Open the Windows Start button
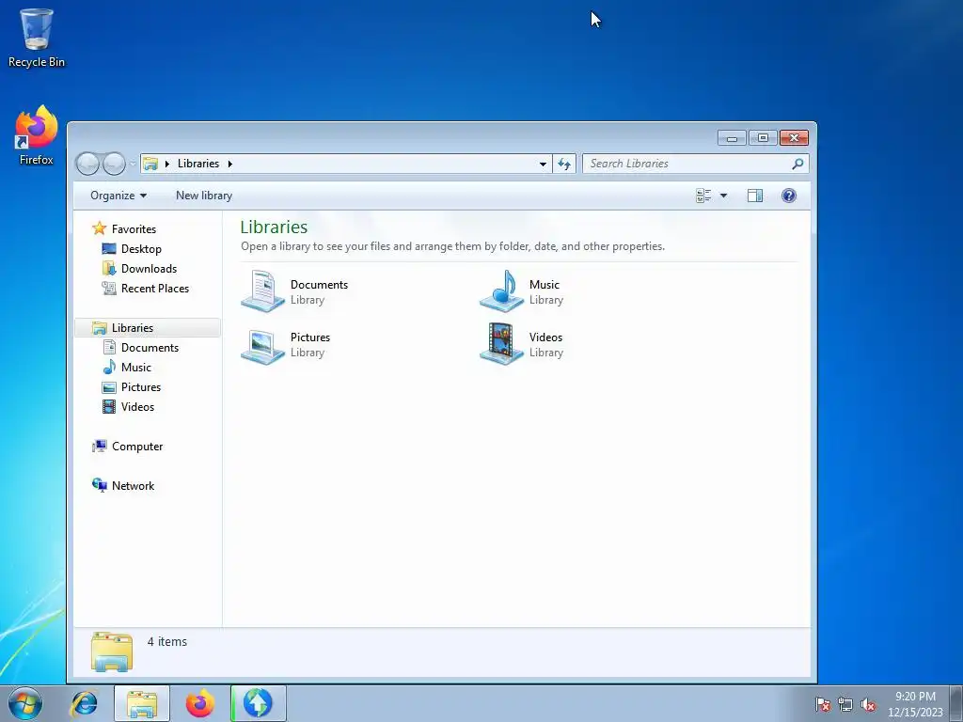 (25, 703)
